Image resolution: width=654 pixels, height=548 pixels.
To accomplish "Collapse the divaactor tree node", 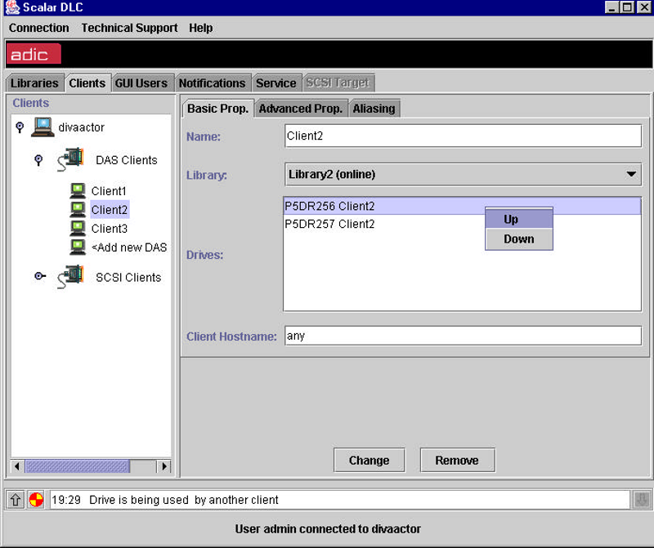I will tap(20, 127).
